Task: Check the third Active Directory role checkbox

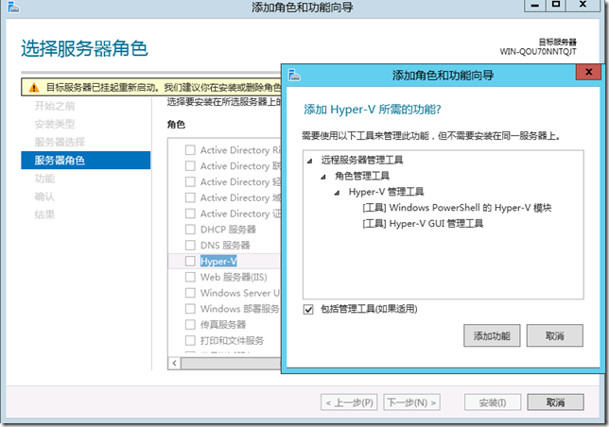Action: (190, 182)
